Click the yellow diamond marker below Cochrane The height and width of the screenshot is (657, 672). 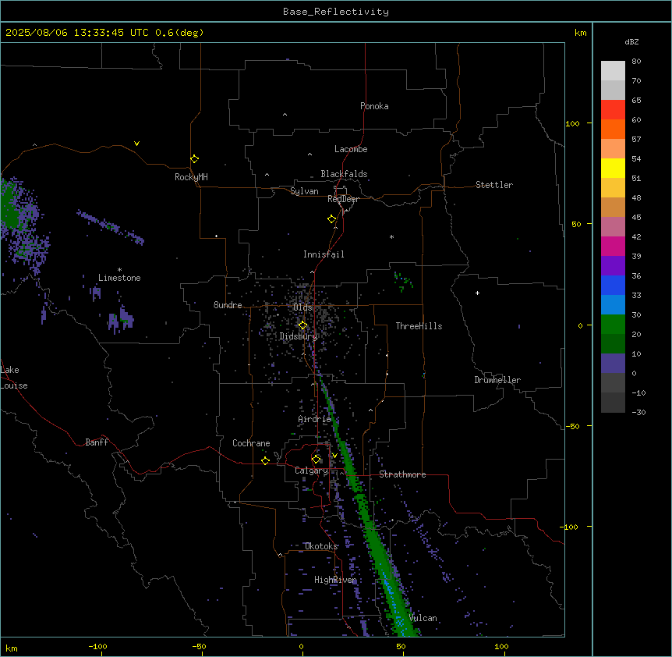click(x=266, y=460)
